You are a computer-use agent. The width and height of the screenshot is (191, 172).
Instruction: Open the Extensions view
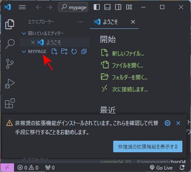[x=10, y=103]
